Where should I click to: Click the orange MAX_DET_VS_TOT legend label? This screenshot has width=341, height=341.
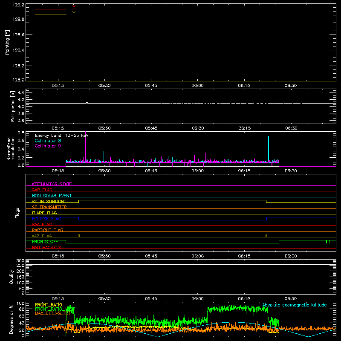pyautogui.click(x=52, y=313)
